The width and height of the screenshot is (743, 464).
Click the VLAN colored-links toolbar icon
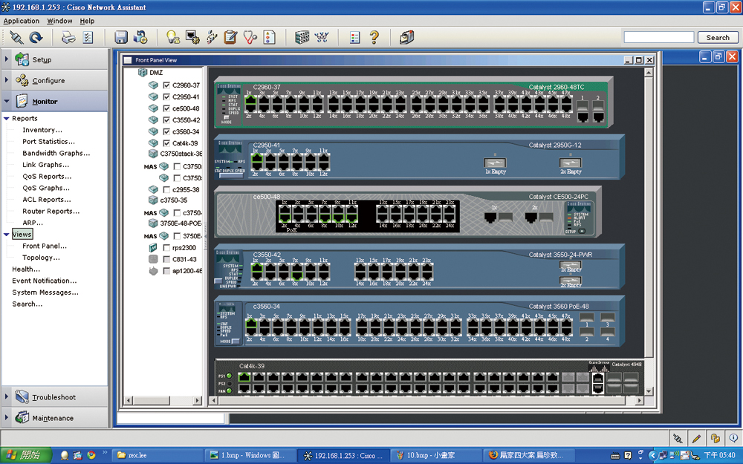click(212, 37)
